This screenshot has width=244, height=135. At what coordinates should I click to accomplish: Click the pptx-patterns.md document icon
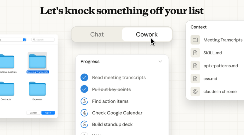pyautogui.click(x=195, y=66)
